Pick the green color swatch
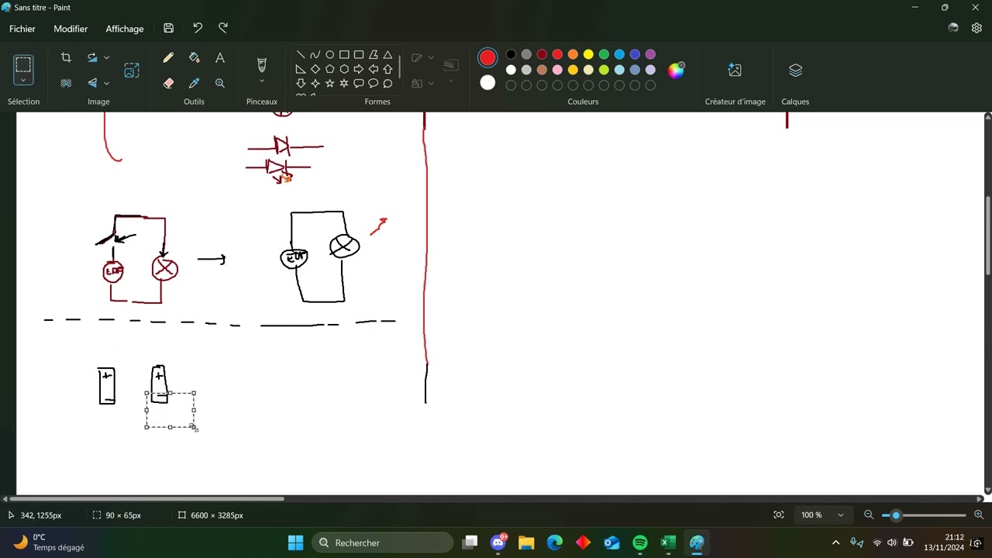This screenshot has width=992, height=558. pyautogui.click(x=604, y=54)
